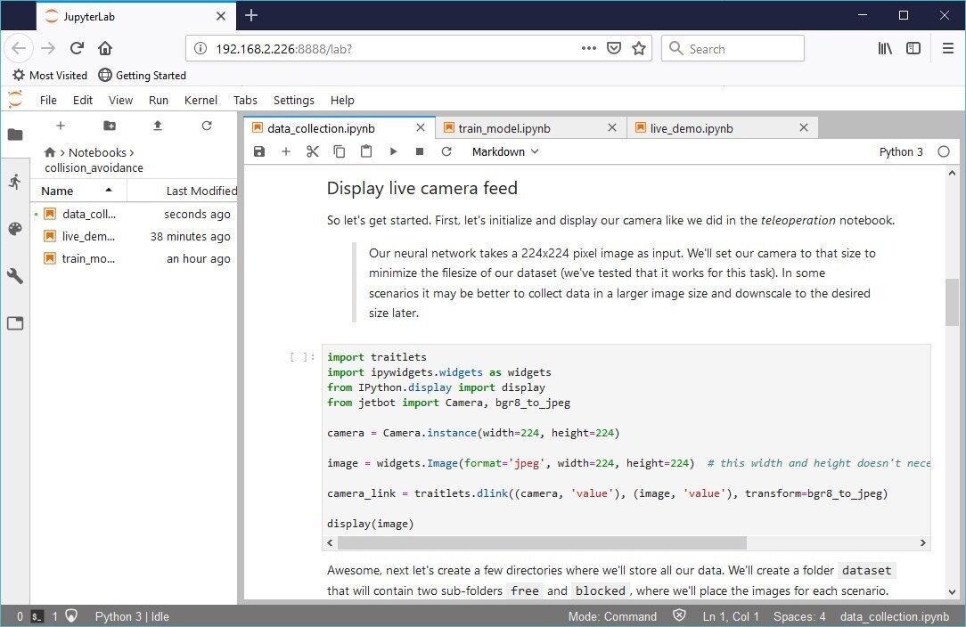Open the Running Terminals and Kernels sidebar
This screenshot has height=627, width=966.
tap(14, 182)
